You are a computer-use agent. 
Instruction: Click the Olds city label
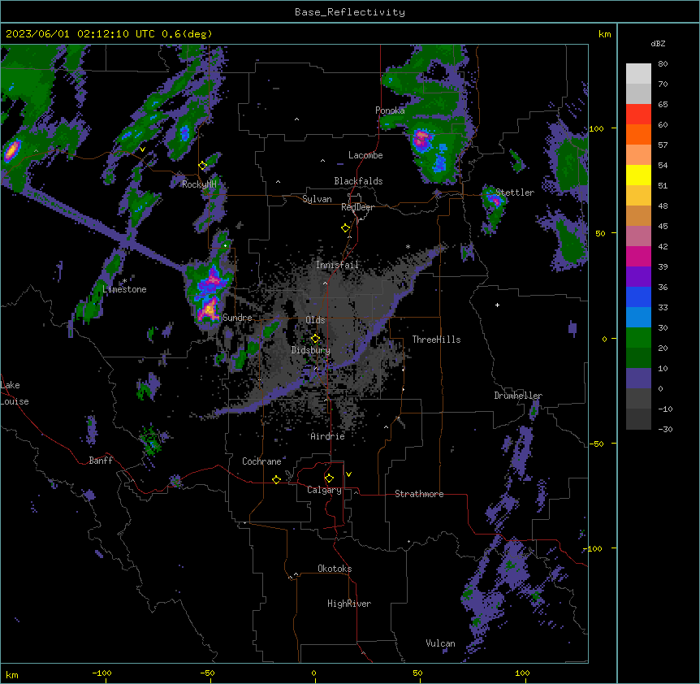tap(315, 320)
